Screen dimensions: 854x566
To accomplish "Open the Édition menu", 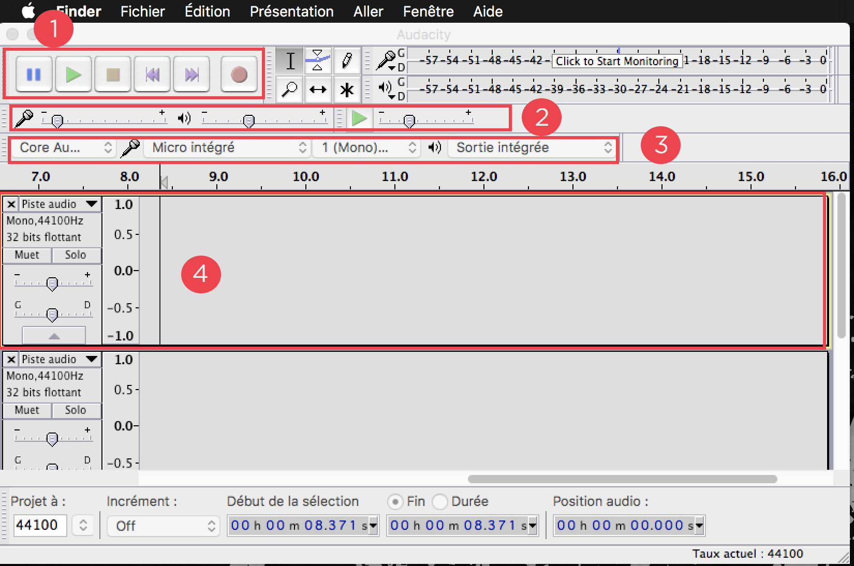I will click(x=207, y=11).
